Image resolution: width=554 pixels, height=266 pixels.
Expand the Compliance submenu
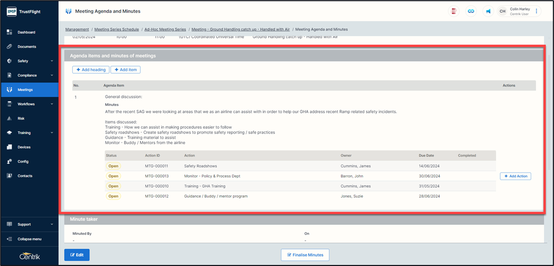29,75
